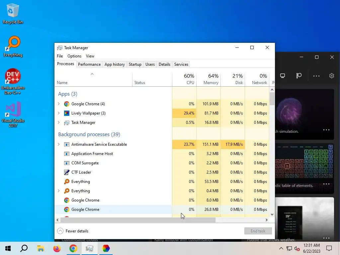Open the Windows Start menu
The height and width of the screenshot is (255, 340).
(8, 248)
